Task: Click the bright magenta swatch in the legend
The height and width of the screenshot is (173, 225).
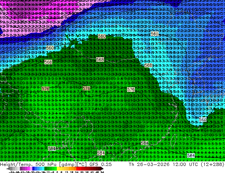Action: tap(28, 168)
